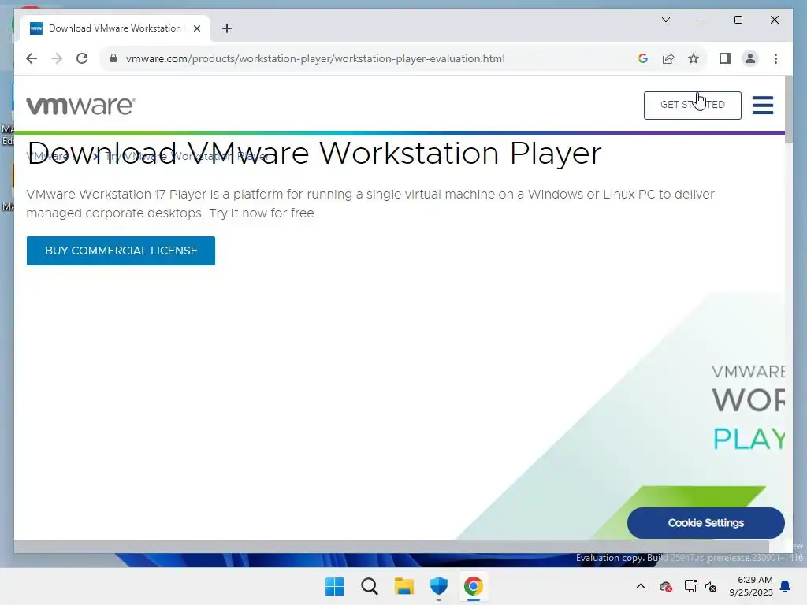Click the Download VMware Workstation Player heading
Screen dimensions: 807x605
tap(314, 153)
